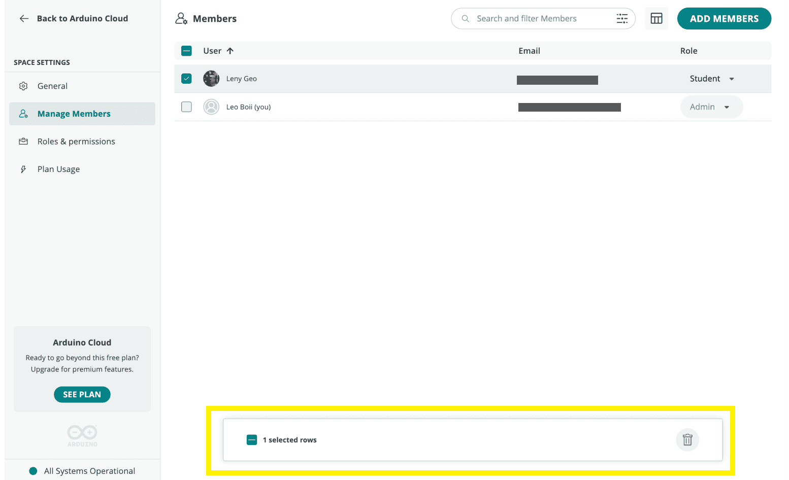Click the User column sort arrow
Image resolution: width=789 pixels, height=480 pixels.
pos(230,51)
